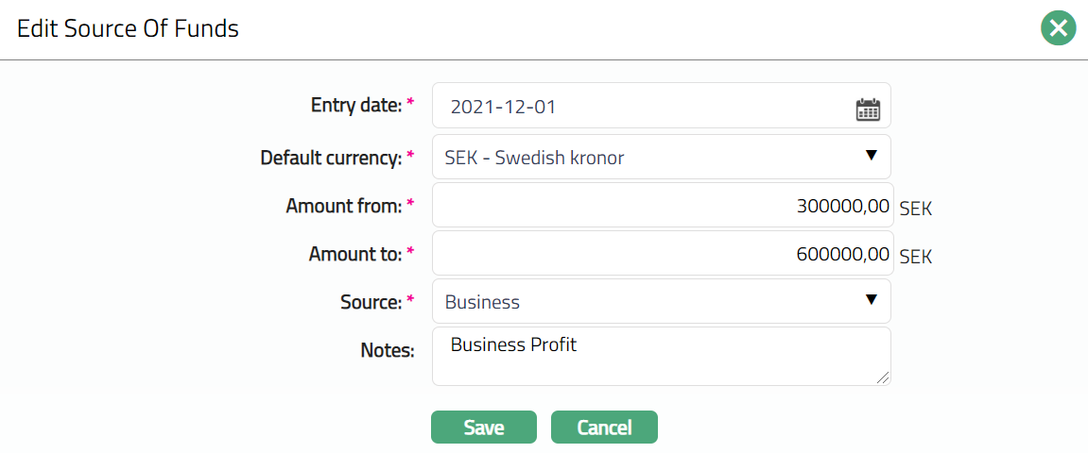Click the arrow beside the Business source
This screenshot has height=453, width=1088.
point(872,300)
